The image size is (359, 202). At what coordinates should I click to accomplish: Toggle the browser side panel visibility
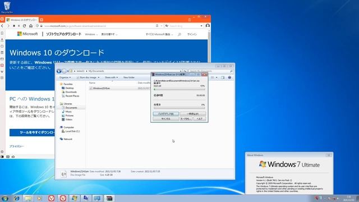(2, 157)
